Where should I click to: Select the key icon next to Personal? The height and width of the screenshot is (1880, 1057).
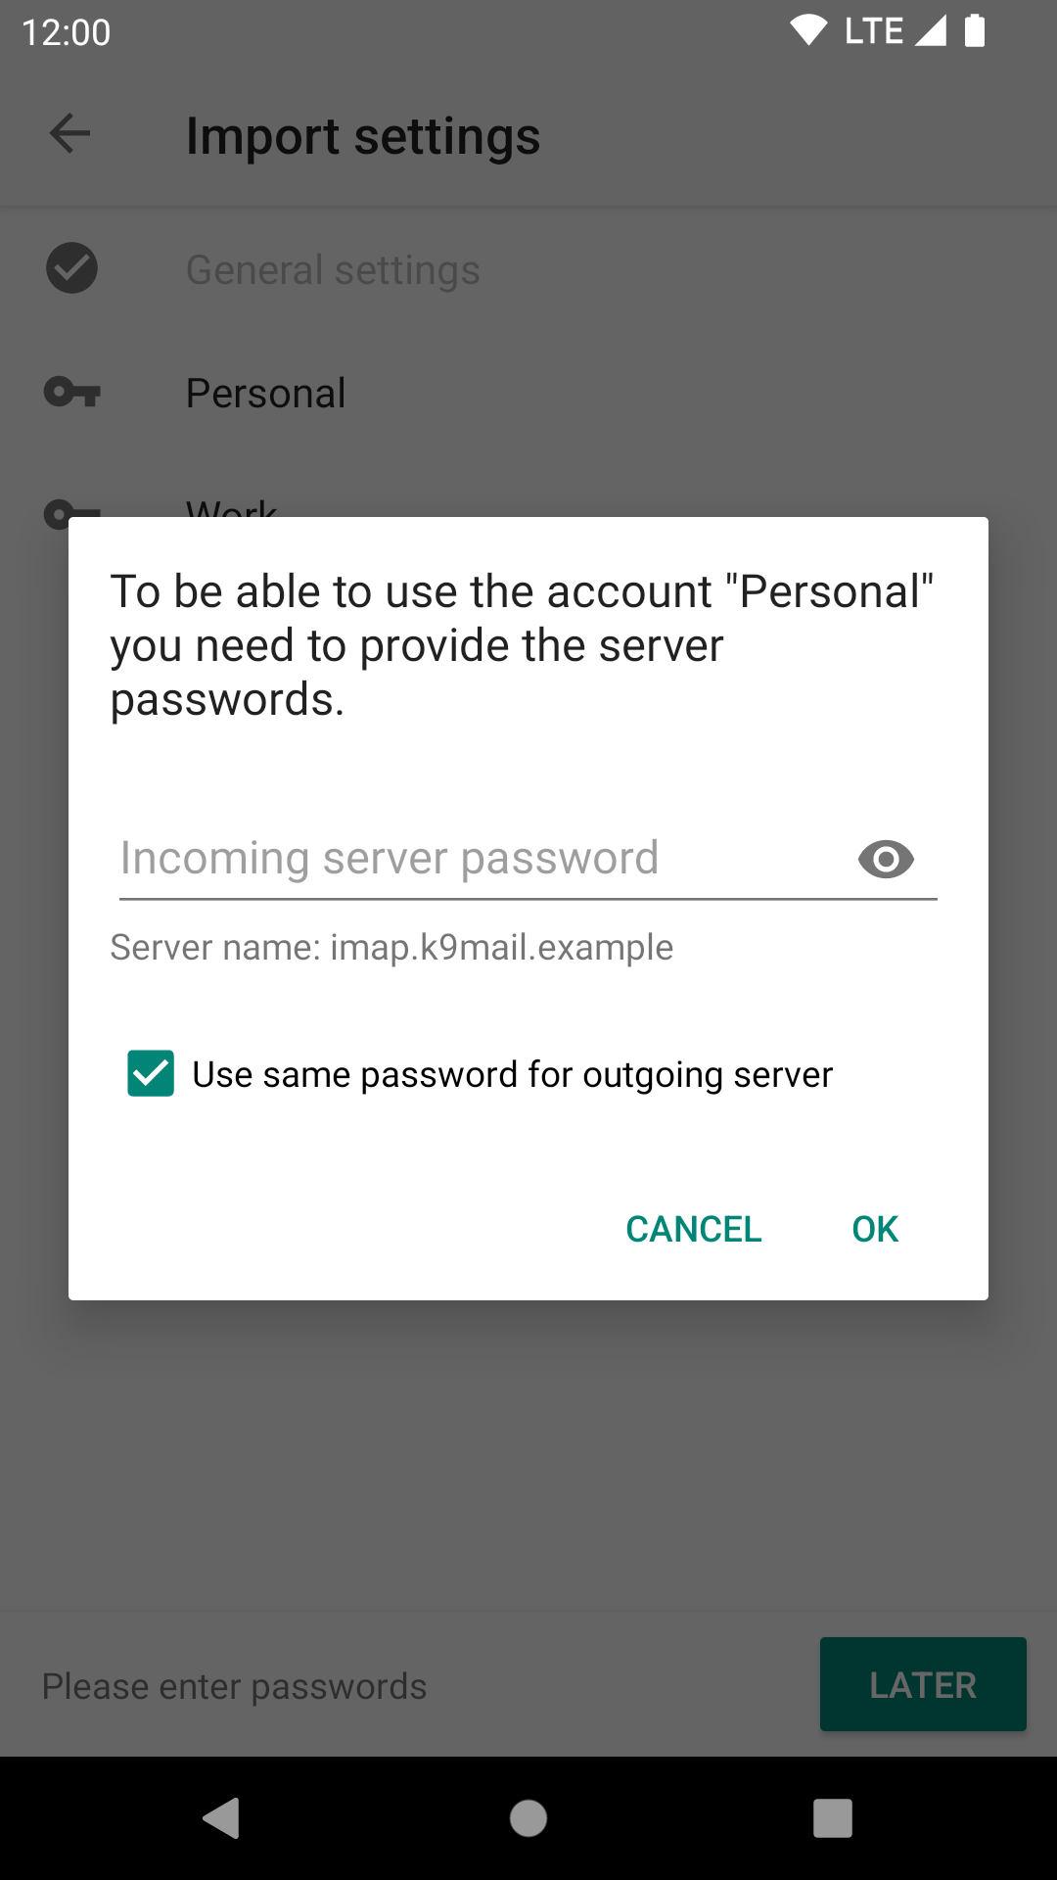(x=72, y=393)
